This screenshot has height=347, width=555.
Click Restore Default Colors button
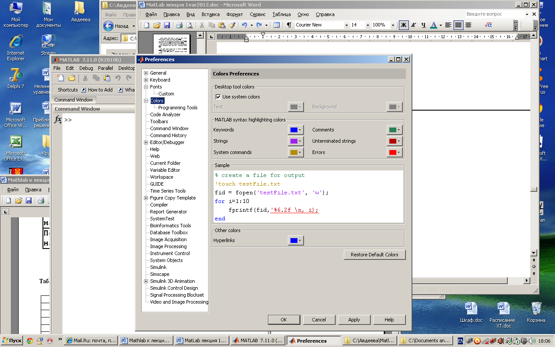375,255
